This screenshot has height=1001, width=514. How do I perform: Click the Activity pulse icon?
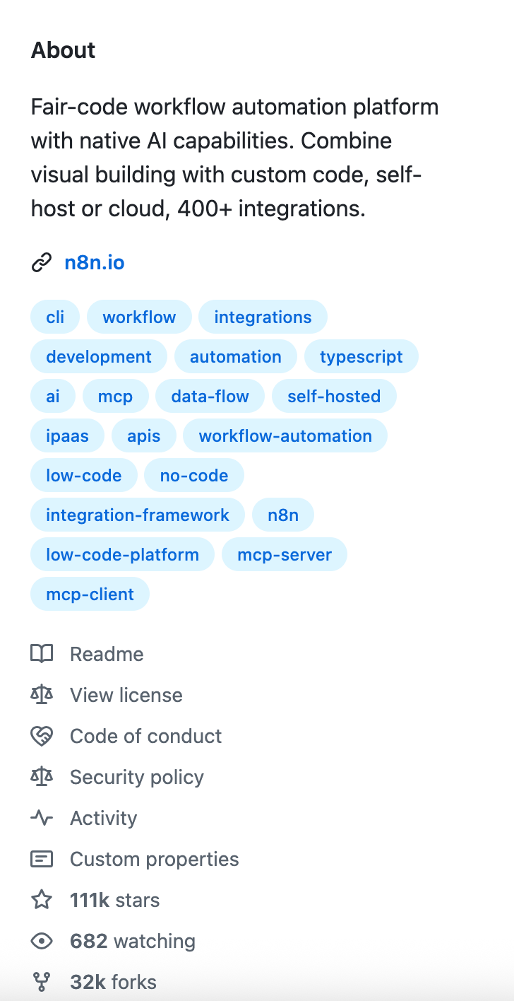coord(42,818)
